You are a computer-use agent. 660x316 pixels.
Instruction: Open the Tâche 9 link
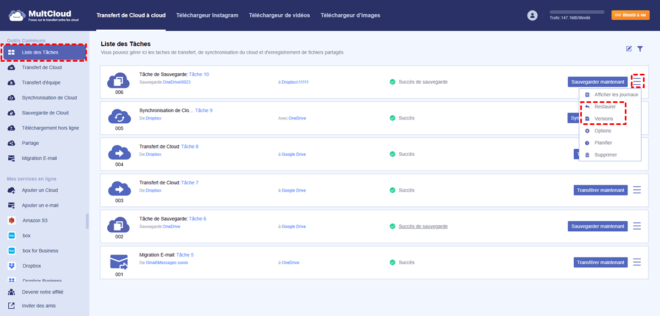click(x=204, y=111)
